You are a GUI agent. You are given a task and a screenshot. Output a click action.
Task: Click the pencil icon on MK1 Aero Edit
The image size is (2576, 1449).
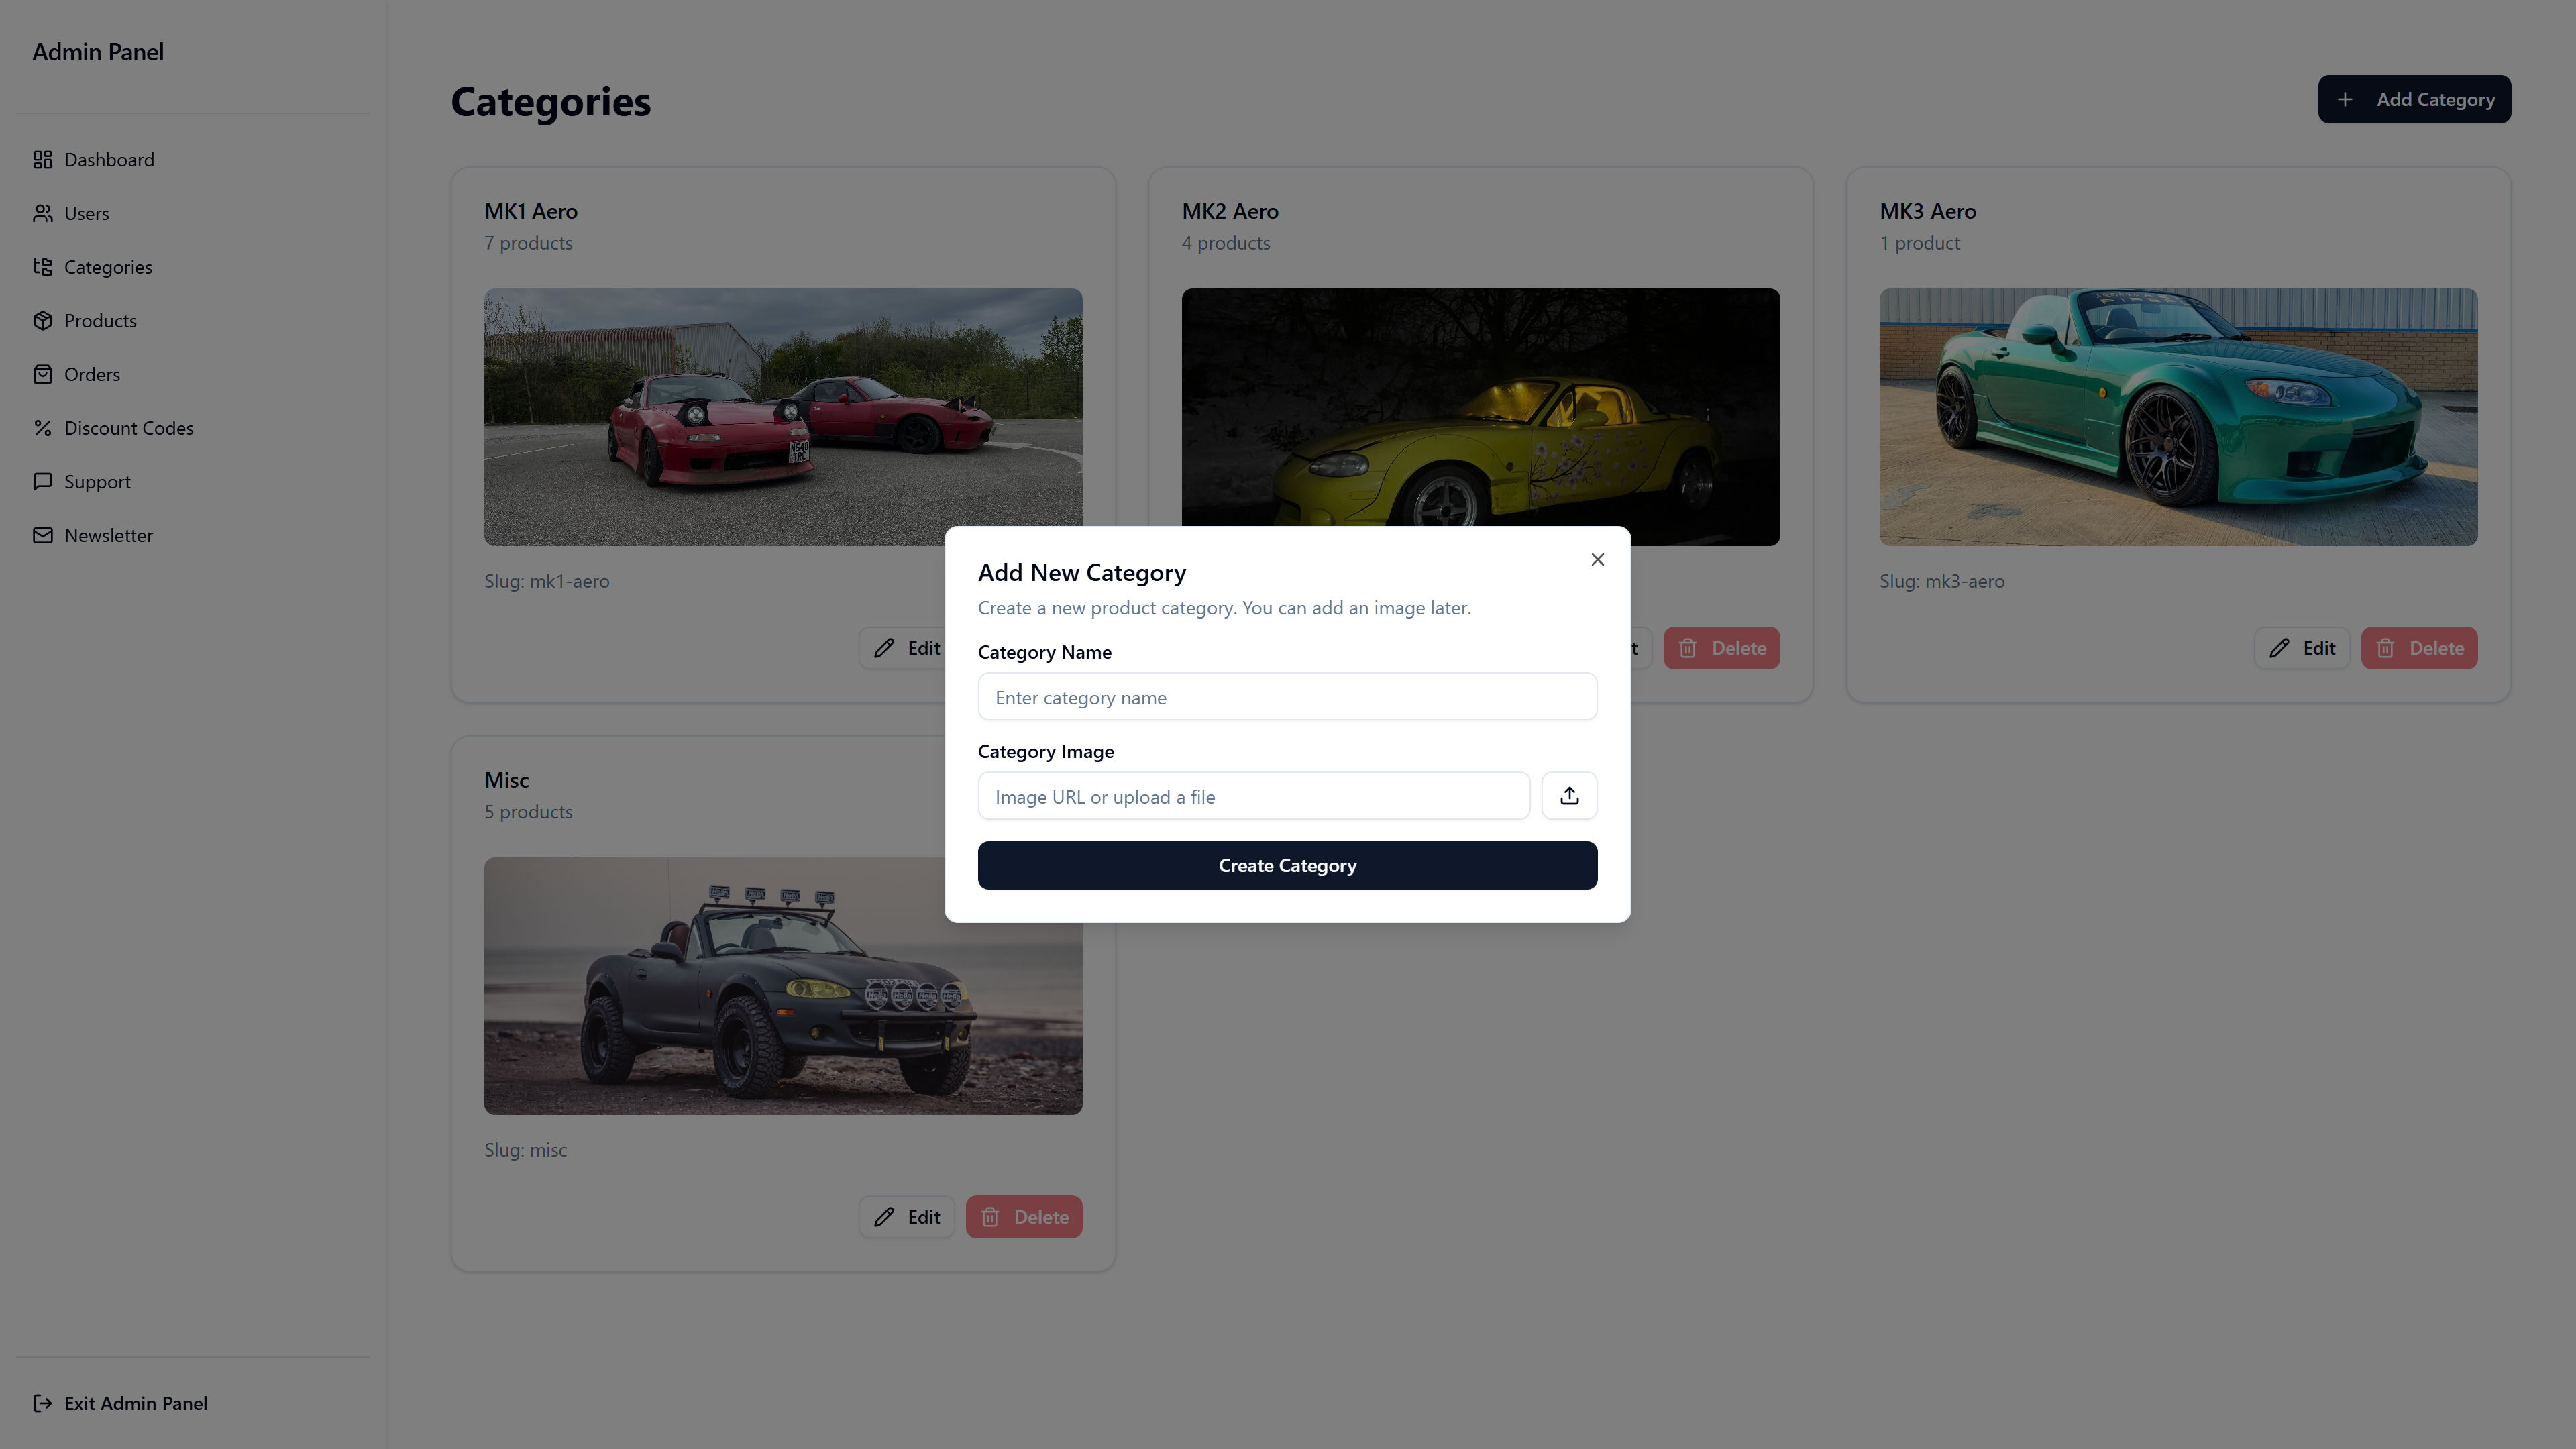tap(884, 648)
